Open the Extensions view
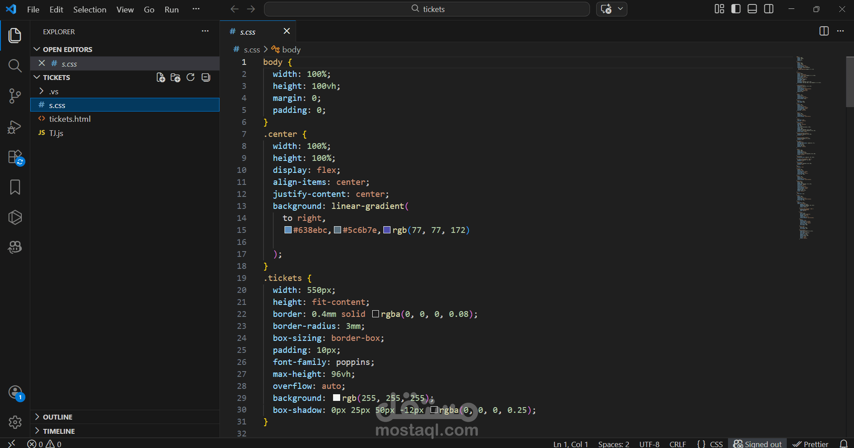The width and height of the screenshot is (854, 448). 15,157
